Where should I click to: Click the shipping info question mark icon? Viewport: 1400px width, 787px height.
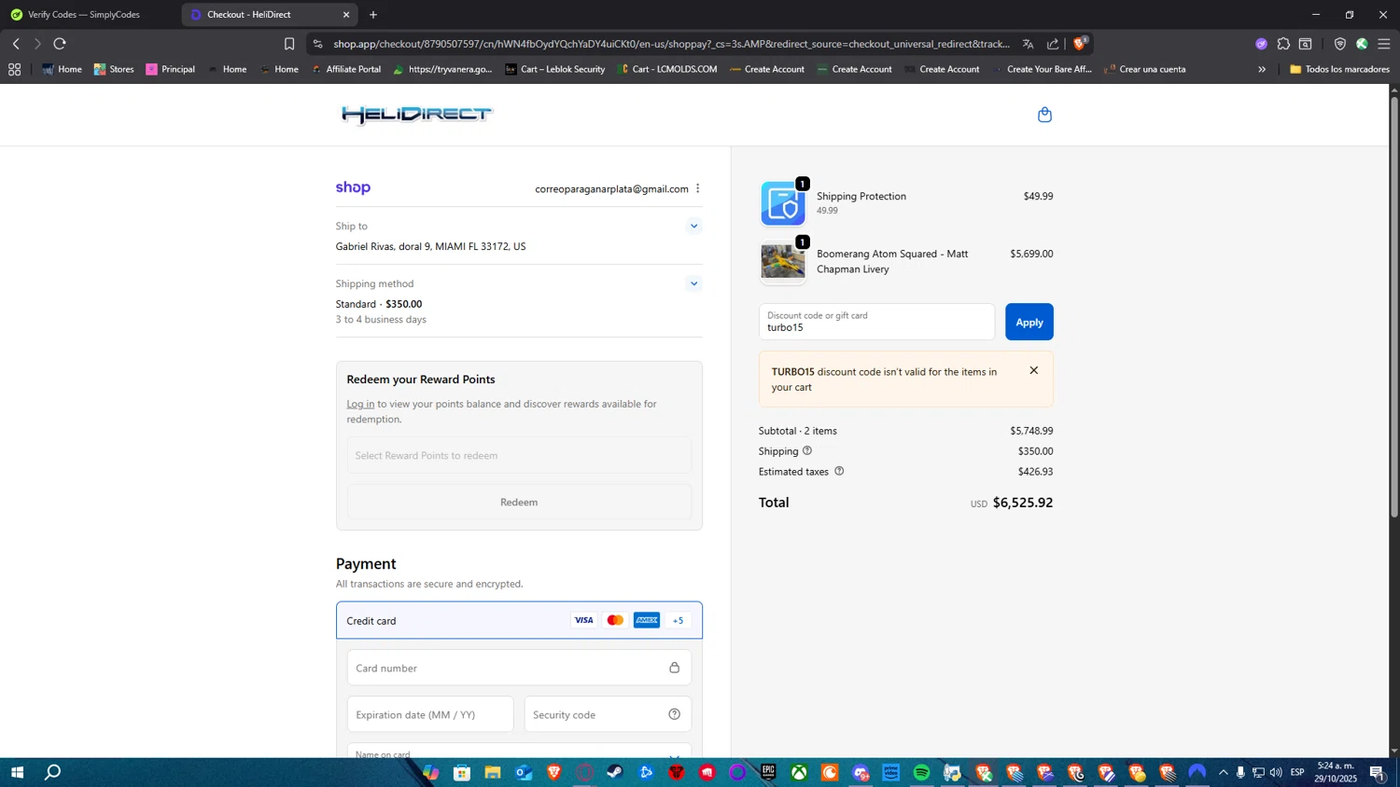tap(807, 450)
